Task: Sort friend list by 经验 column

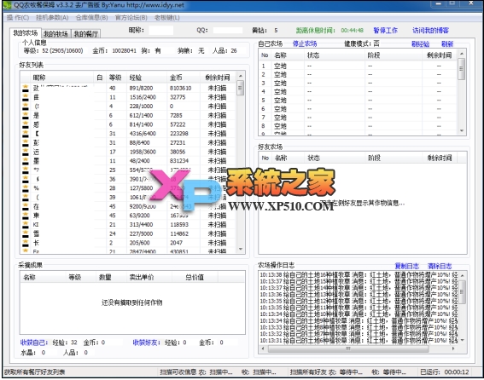Action: 146,78
